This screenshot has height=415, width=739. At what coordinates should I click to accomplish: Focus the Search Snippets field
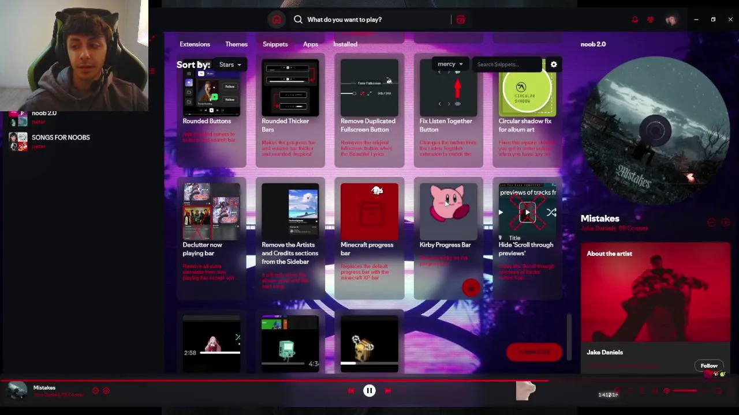[x=508, y=65]
